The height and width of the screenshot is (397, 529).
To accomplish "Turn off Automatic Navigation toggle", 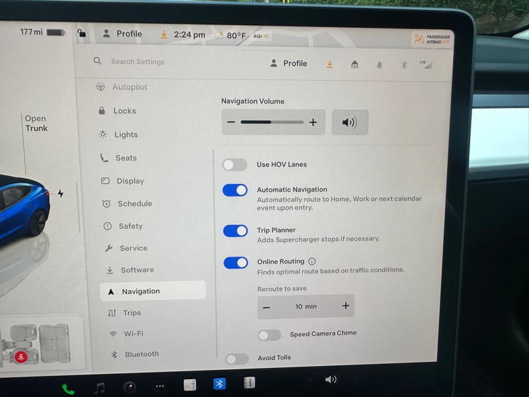I will (235, 191).
